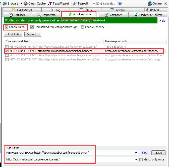Click the Test... link
169x167 pixels.
[144, 153]
